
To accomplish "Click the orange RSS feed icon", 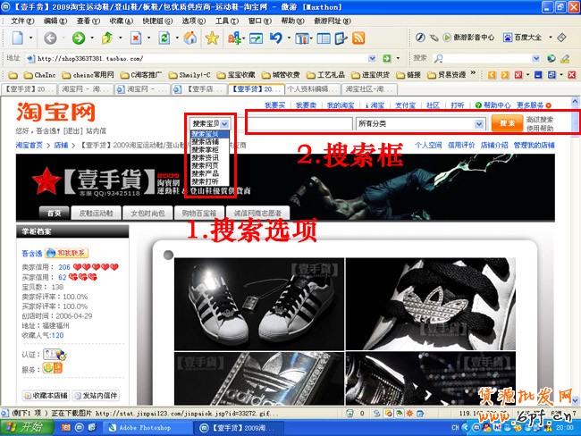I will pyautogui.click(x=358, y=38).
